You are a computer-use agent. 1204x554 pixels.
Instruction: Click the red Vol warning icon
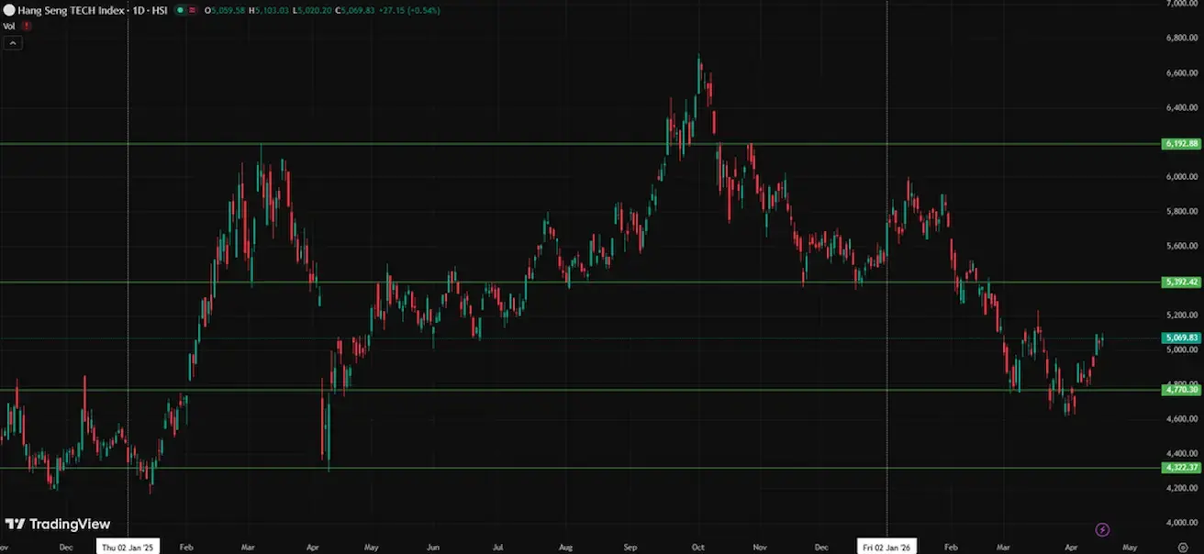pos(27,27)
